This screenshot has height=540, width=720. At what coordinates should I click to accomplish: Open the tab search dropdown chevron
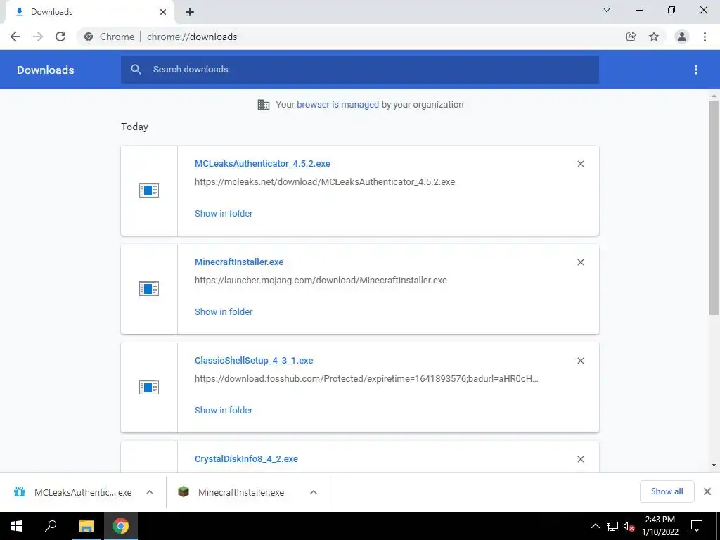click(607, 10)
